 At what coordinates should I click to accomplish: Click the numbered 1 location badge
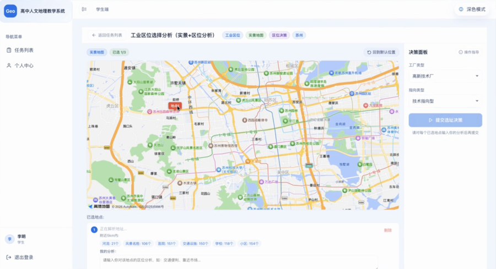tap(94, 229)
